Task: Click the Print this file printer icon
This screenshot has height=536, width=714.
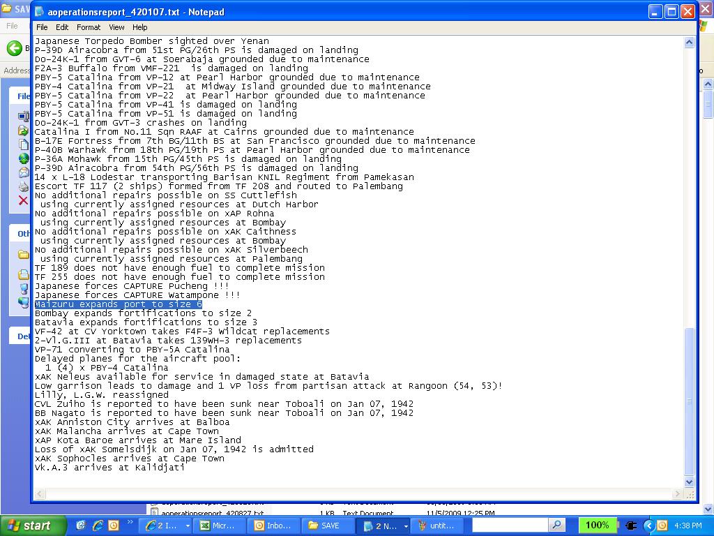Action: [23, 186]
